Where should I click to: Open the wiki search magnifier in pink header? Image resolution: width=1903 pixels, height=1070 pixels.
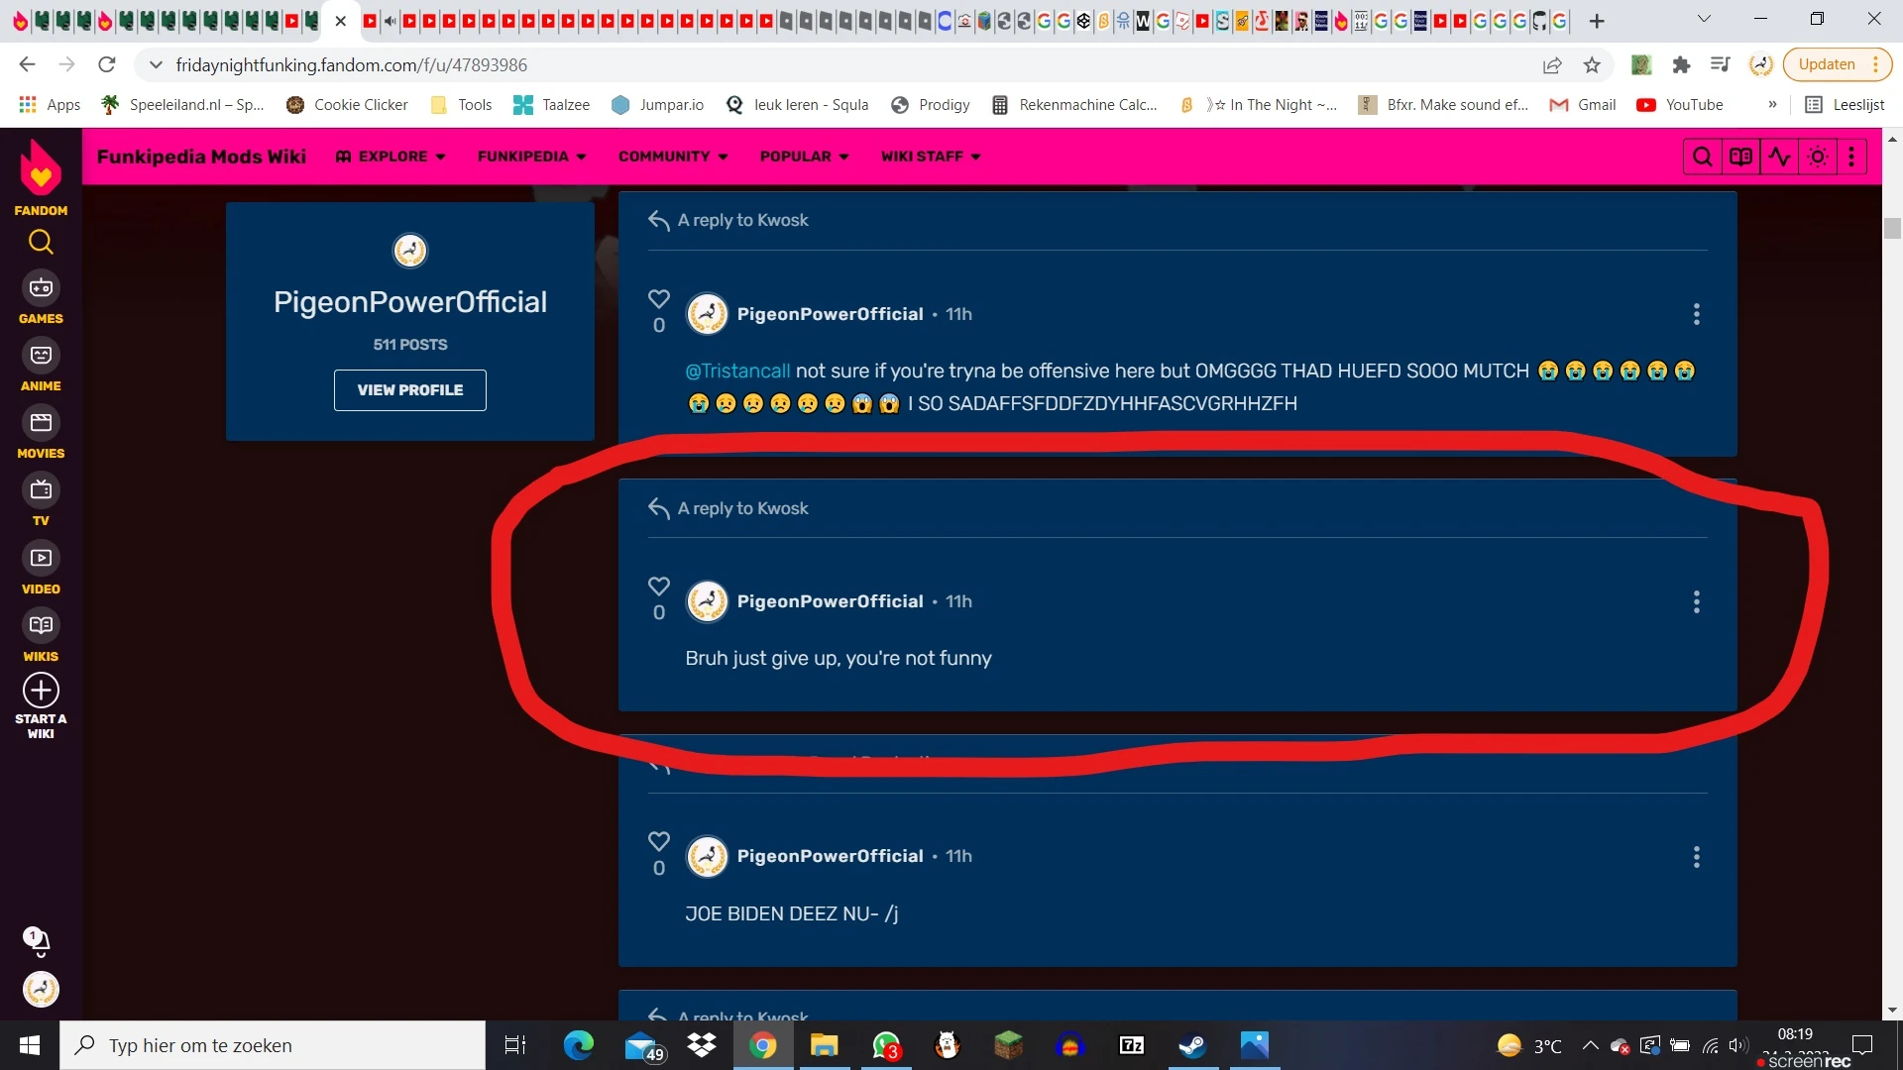coord(1702,157)
